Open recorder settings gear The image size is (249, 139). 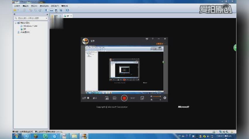(165, 98)
